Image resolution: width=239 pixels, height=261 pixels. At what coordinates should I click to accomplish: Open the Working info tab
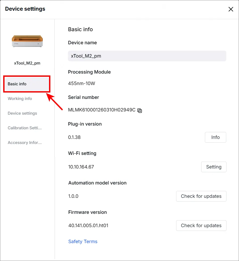pyautogui.click(x=20, y=99)
